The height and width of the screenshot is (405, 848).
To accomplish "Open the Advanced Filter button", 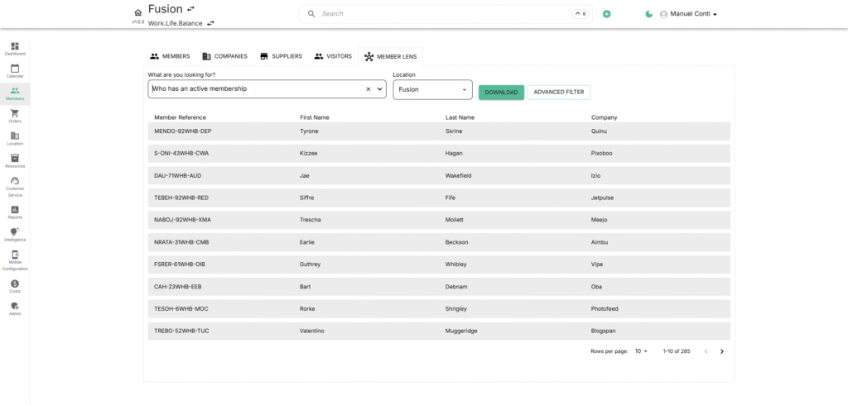I will (559, 93).
